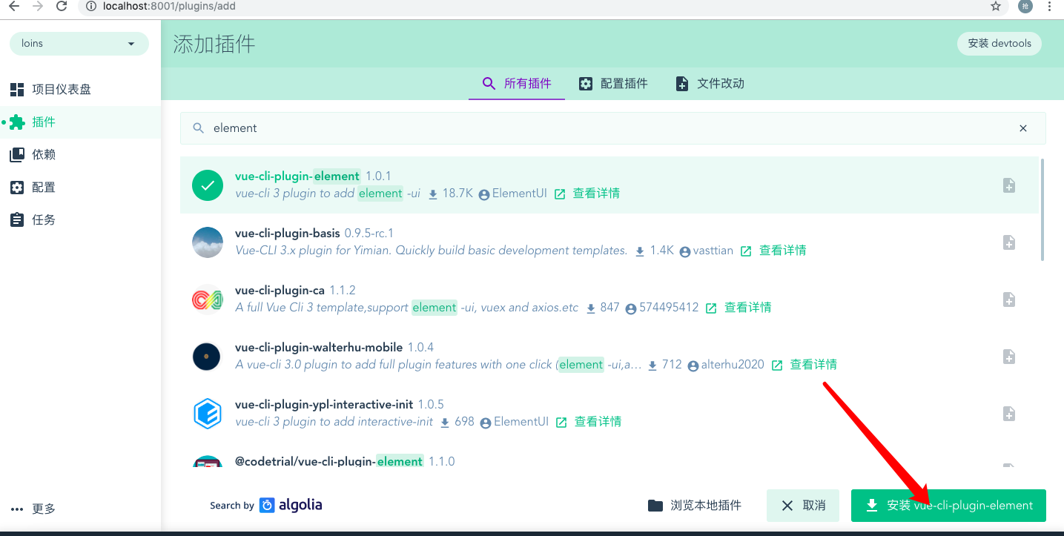1064x536 pixels.
Task: Click the 插件 puzzle piece icon
Action: pos(17,122)
